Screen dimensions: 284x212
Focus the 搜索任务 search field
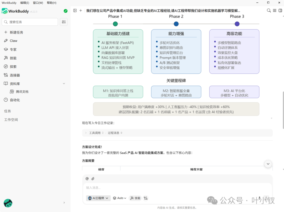point(30,22)
